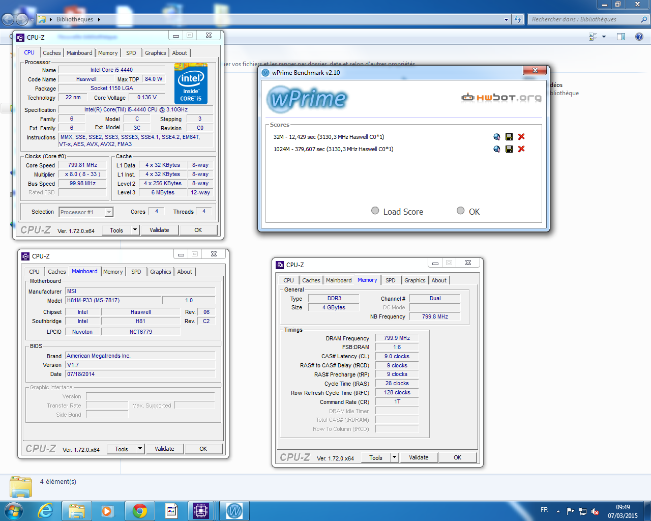Expand Tools dropdown arrow in CPU tab window

click(x=135, y=230)
